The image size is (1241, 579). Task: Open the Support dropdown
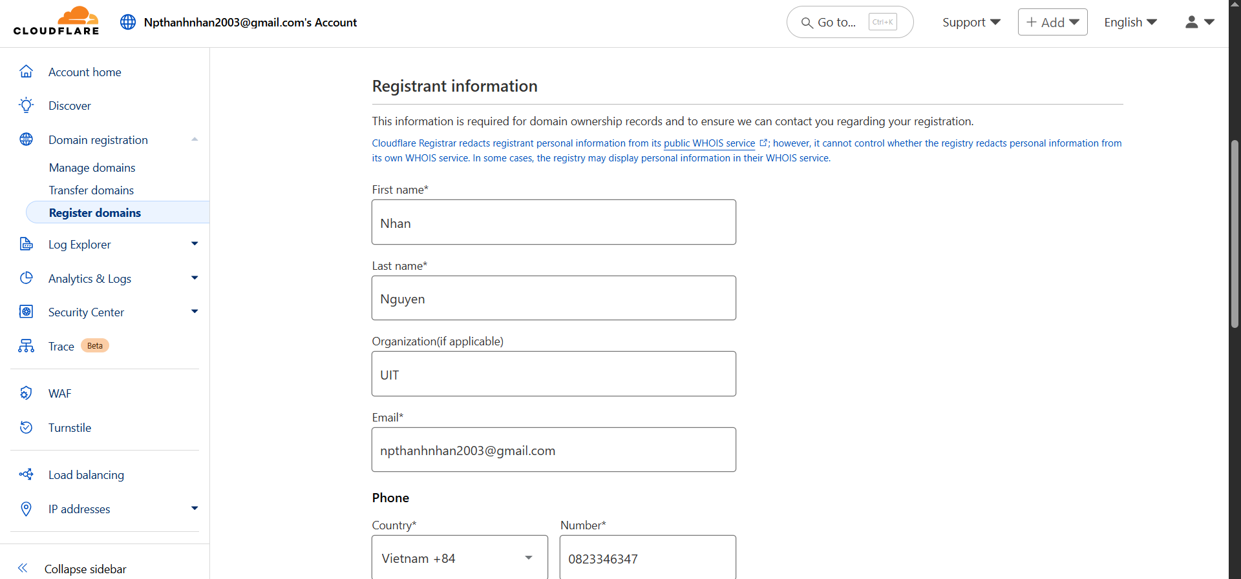(971, 22)
